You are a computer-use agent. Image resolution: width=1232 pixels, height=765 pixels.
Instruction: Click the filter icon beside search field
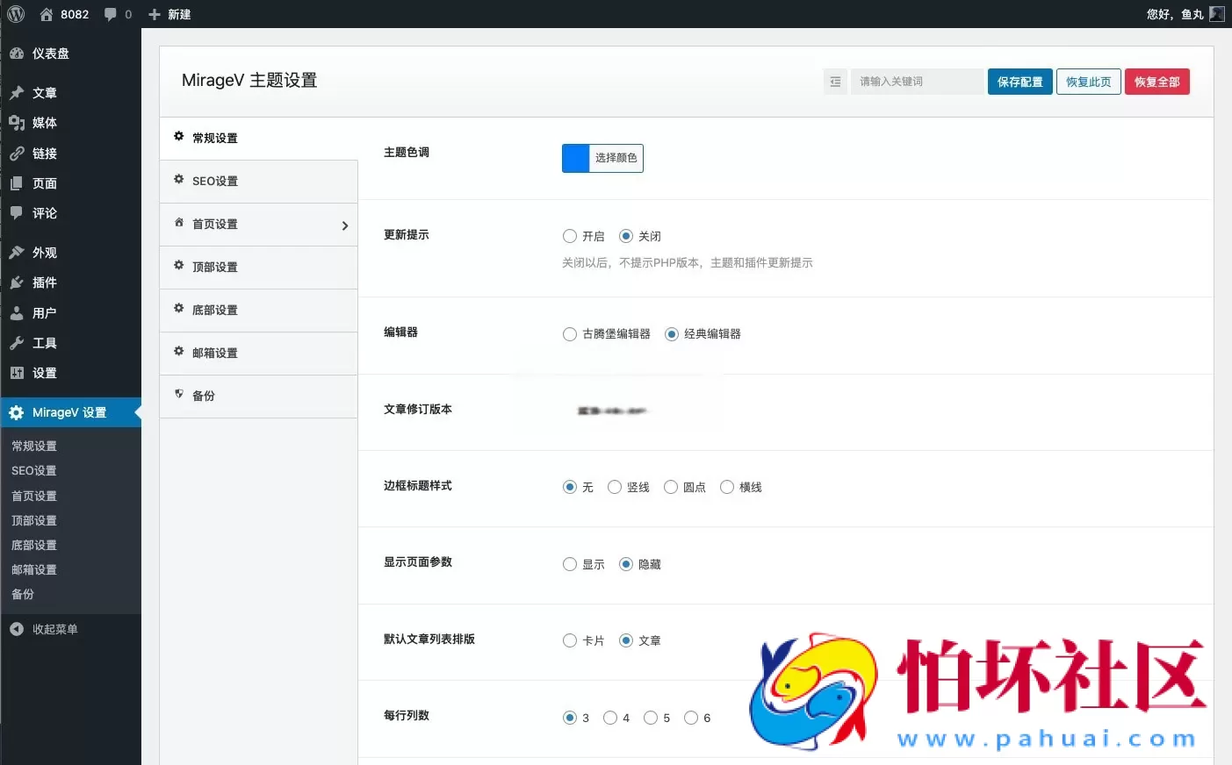click(x=835, y=81)
